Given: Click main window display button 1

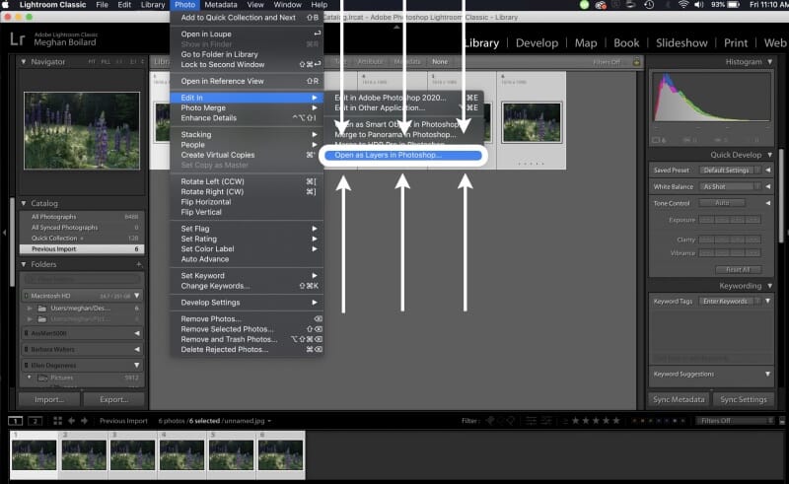Looking at the screenshot, I should [x=16, y=421].
